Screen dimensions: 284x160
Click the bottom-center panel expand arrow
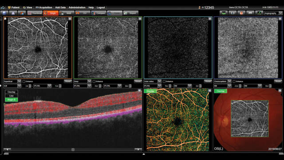click(x=144, y=154)
